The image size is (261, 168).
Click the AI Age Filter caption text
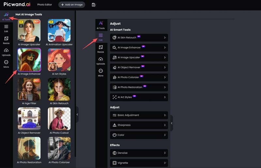(29, 103)
